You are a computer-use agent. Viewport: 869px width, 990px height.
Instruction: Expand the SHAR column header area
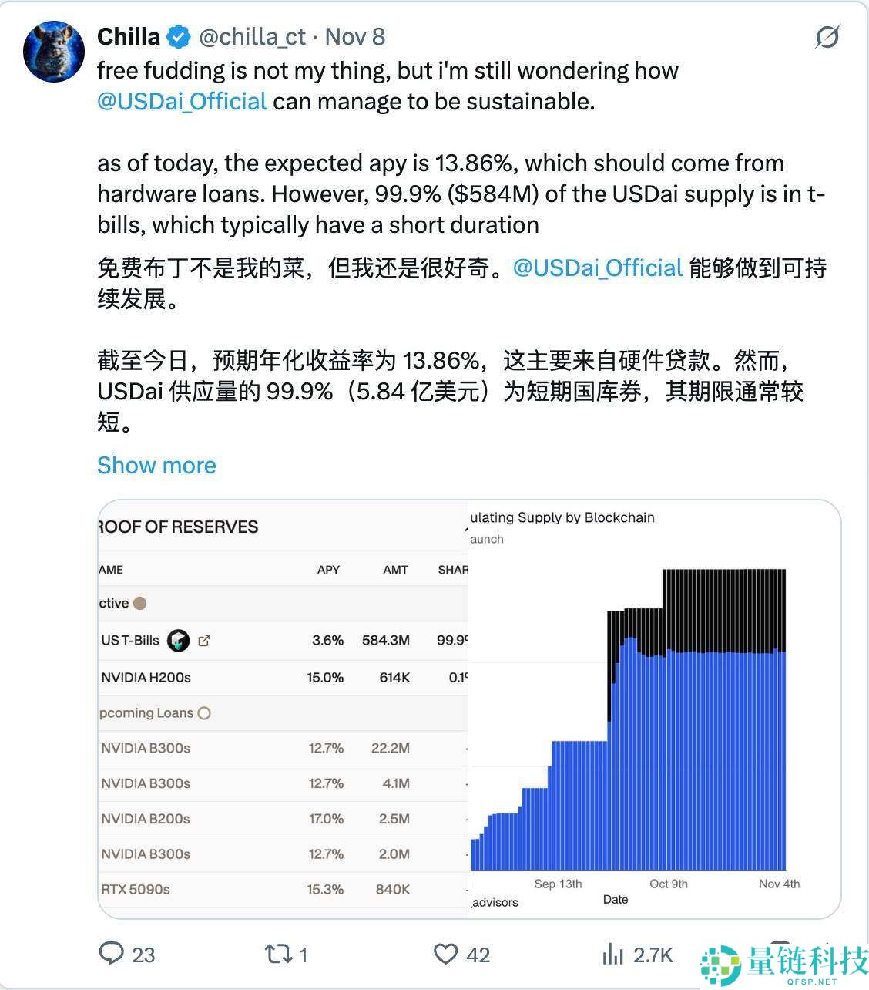coord(453,570)
